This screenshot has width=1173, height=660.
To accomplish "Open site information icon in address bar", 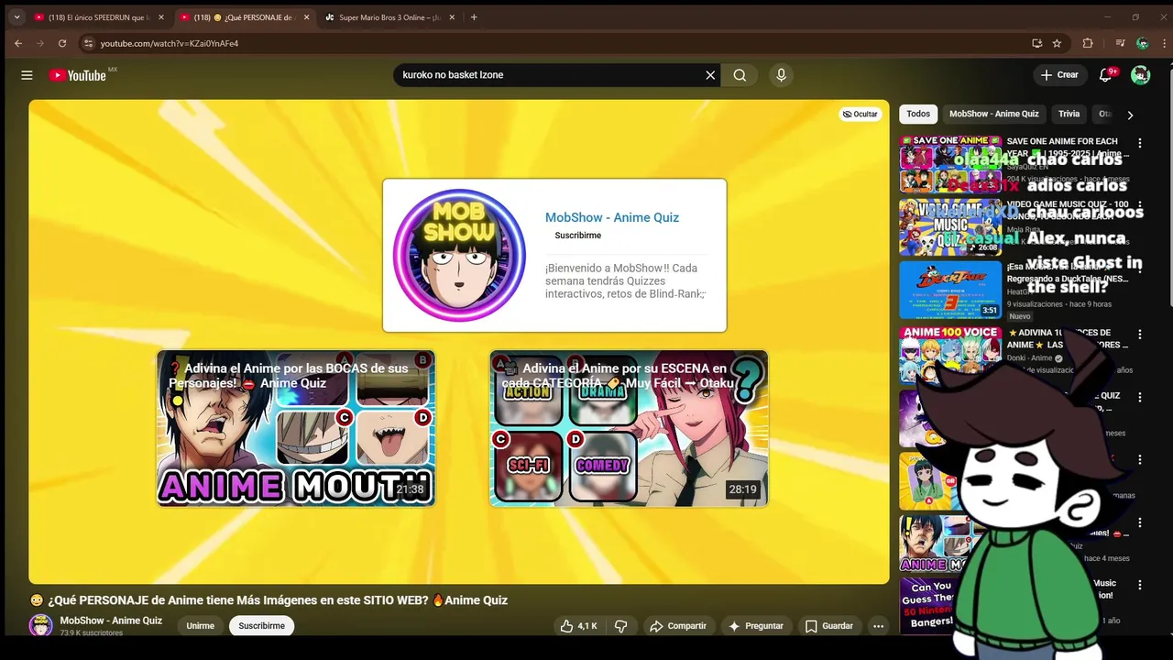I will pyautogui.click(x=88, y=43).
